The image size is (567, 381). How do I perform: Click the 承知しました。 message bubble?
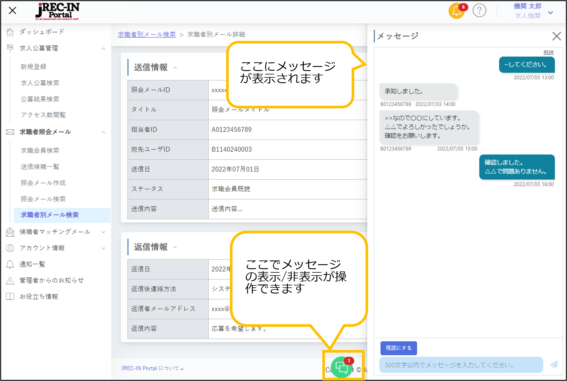418,91
